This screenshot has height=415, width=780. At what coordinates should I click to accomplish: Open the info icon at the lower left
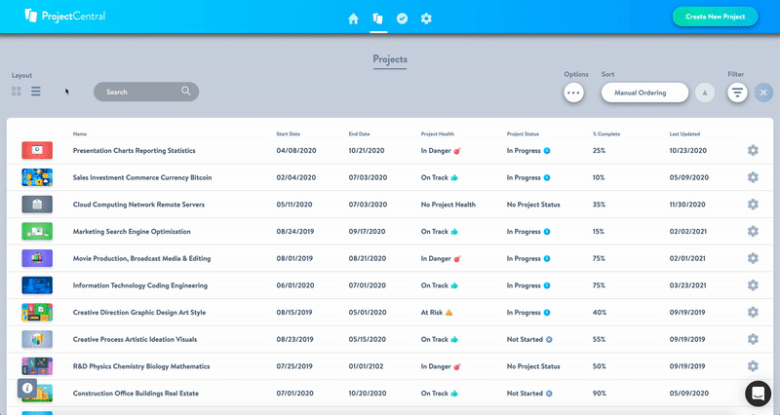[27, 388]
